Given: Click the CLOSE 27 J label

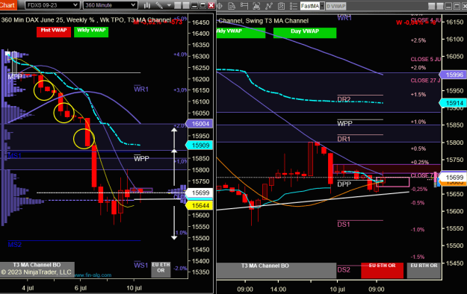Looking at the screenshot, I should (425, 81).
